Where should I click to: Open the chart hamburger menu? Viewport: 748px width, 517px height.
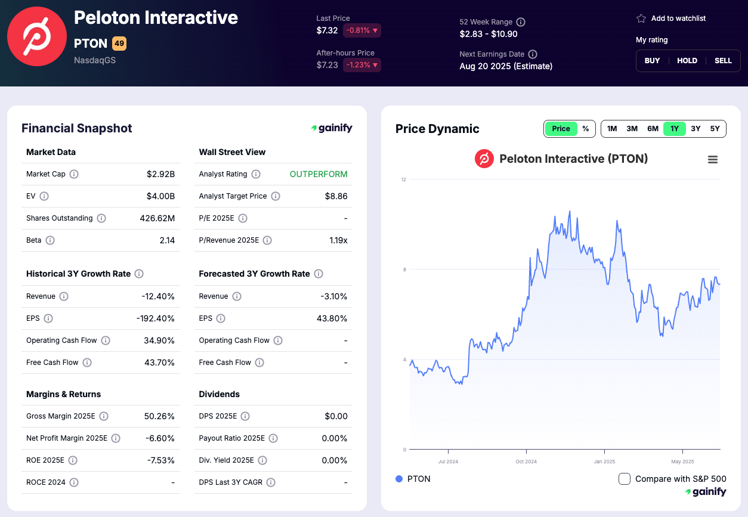tap(712, 159)
